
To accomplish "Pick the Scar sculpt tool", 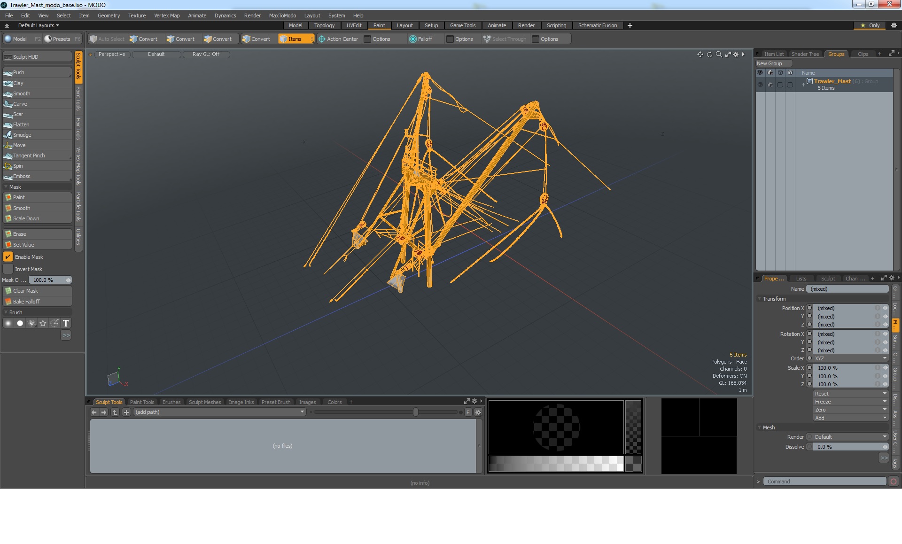I will 37,114.
